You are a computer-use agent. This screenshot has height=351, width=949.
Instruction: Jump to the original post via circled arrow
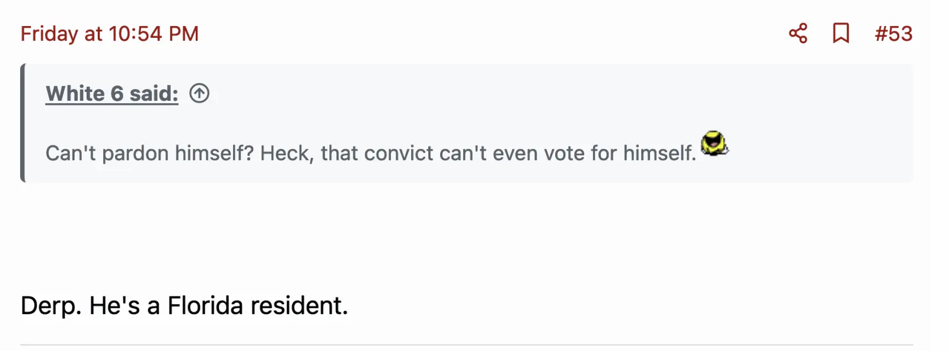pos(199,93)
